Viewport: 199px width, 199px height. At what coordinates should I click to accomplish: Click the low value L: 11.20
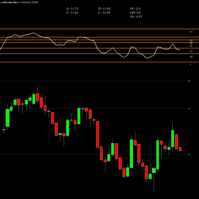click(104, 13)
